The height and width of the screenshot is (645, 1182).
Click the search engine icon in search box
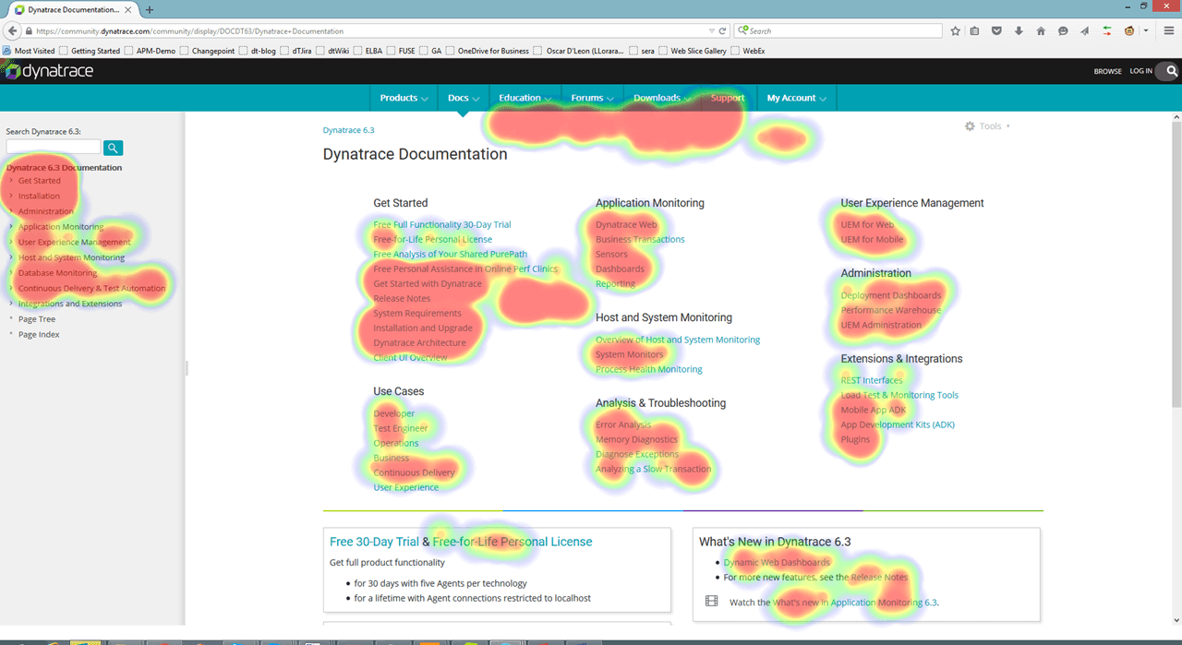(x=742, y=30)
